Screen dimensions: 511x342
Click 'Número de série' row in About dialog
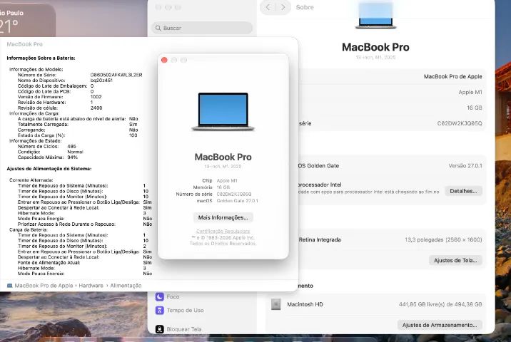point(214,195)
